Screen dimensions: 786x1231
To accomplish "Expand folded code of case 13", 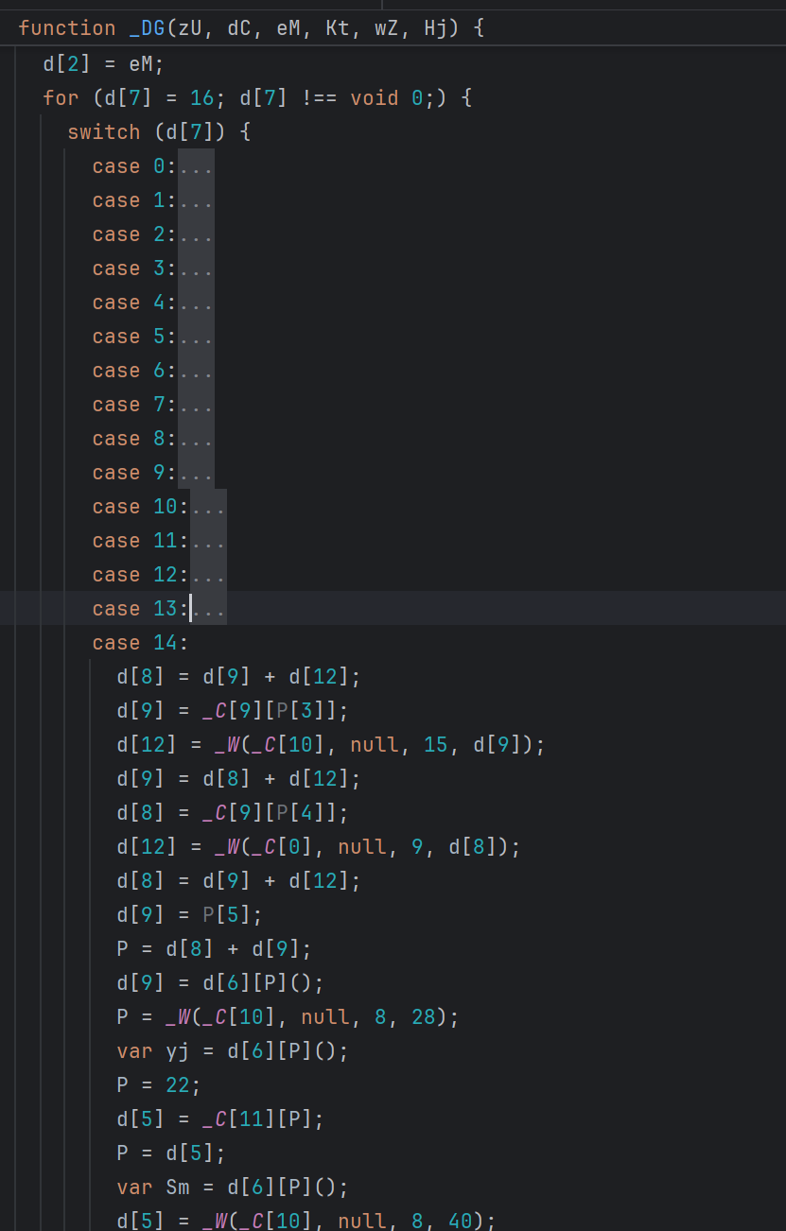I will coord(208,609).
